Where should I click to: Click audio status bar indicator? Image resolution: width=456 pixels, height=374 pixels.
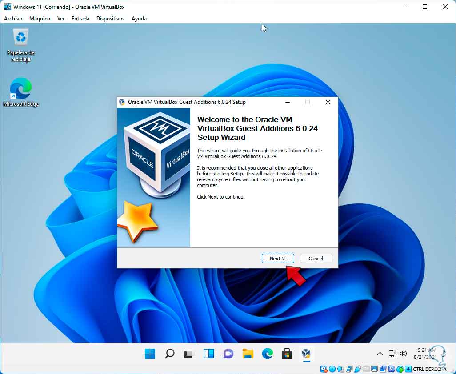point(340,369)
